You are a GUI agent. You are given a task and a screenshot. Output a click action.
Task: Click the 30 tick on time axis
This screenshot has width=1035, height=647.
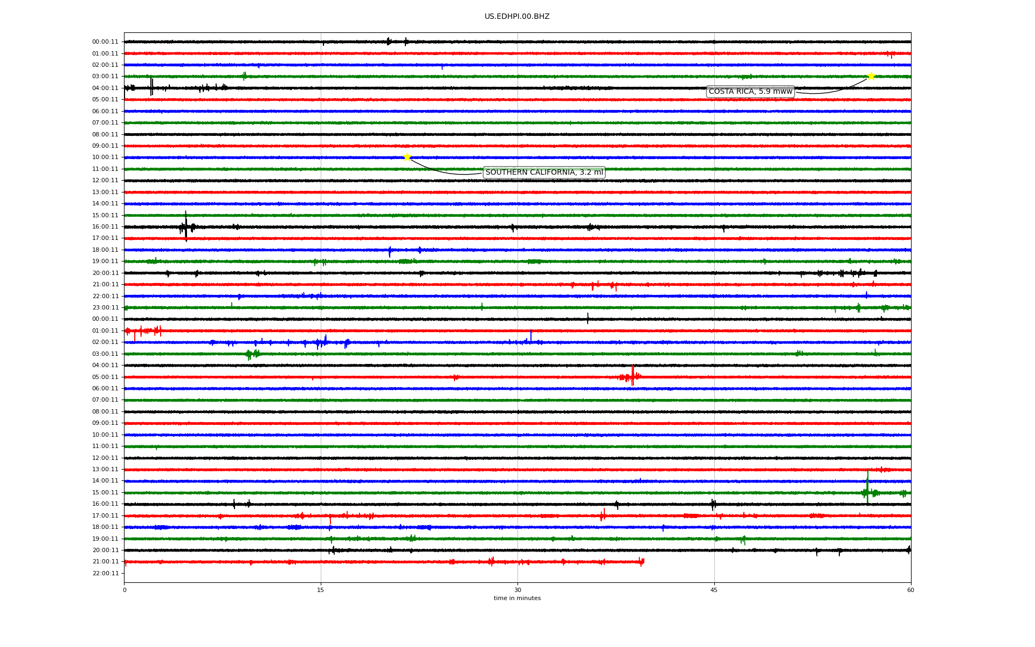pos(517,590)
